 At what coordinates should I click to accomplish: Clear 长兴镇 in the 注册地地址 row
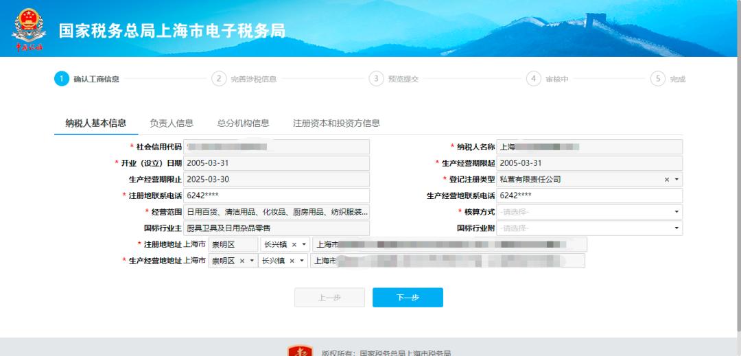[x=294, y=245]
